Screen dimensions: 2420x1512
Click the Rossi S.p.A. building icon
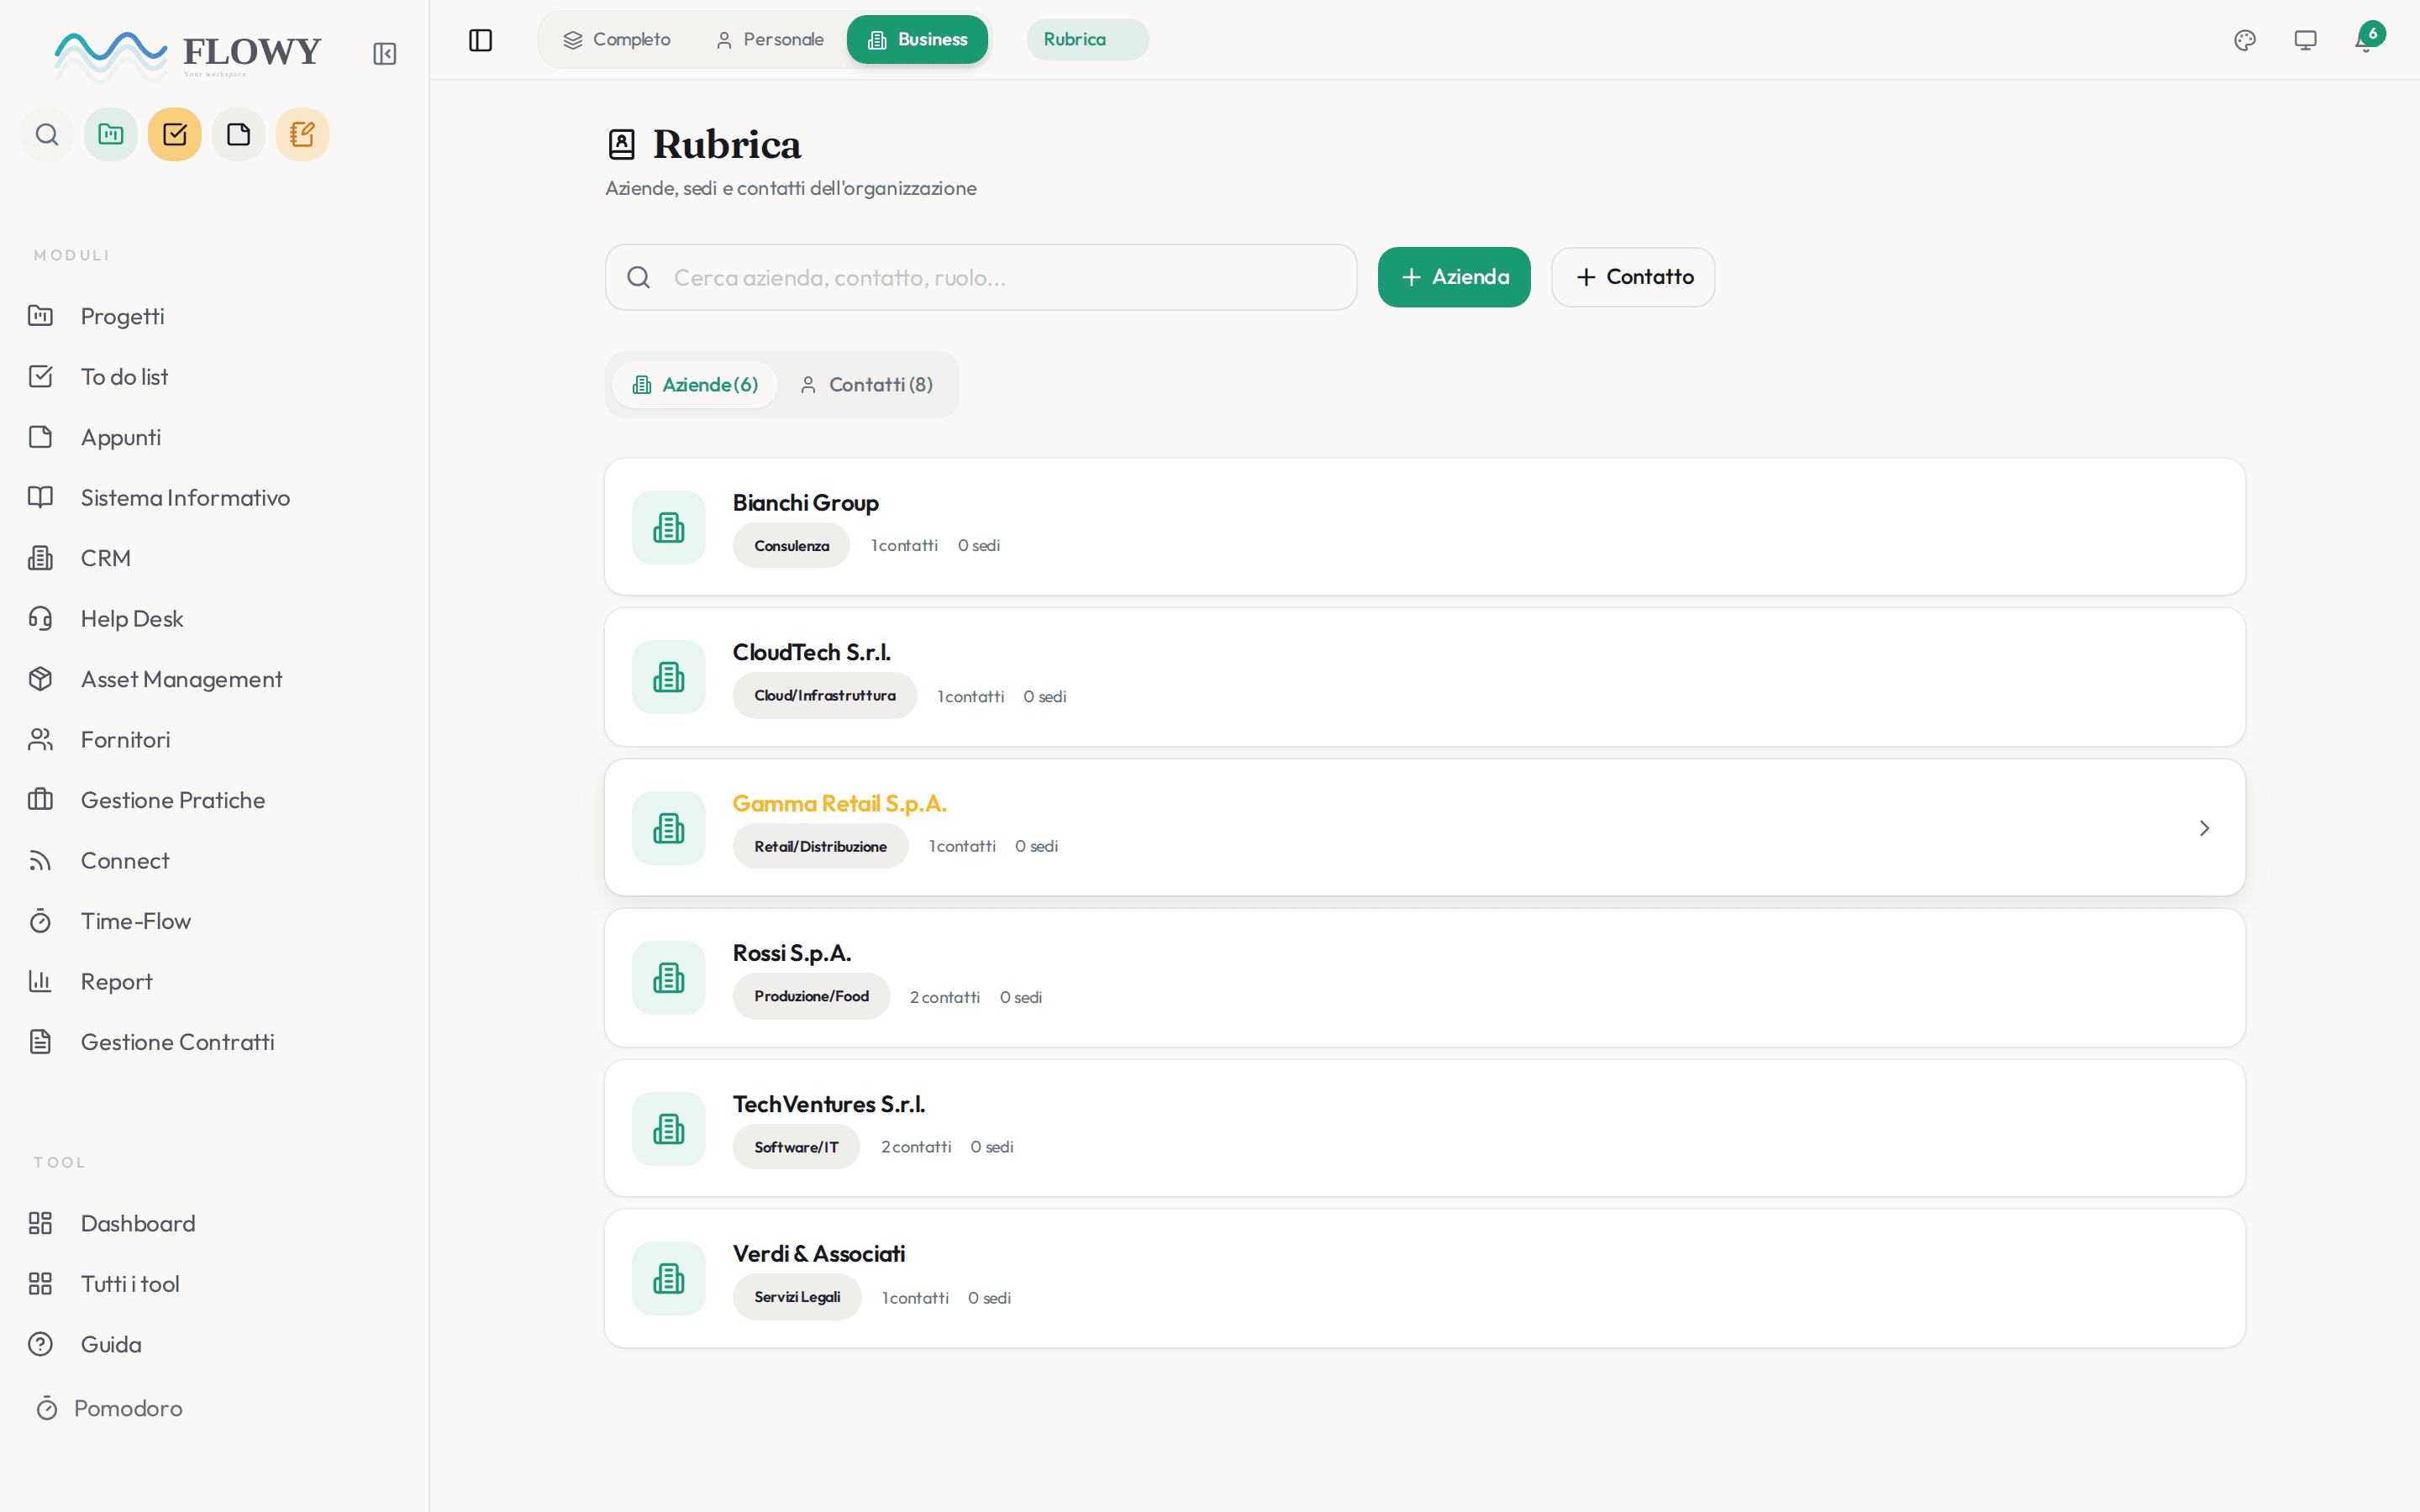669,978
